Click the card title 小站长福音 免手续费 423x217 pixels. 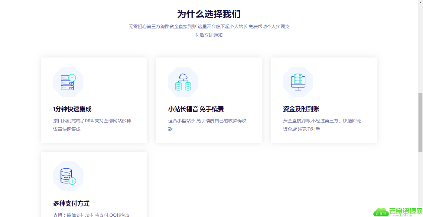pyautogui.click(x=196, y=109)
